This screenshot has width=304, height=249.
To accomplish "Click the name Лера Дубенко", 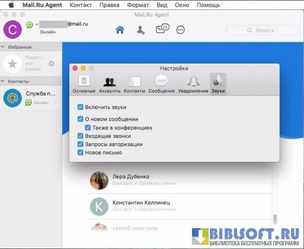I will [131, 177].
